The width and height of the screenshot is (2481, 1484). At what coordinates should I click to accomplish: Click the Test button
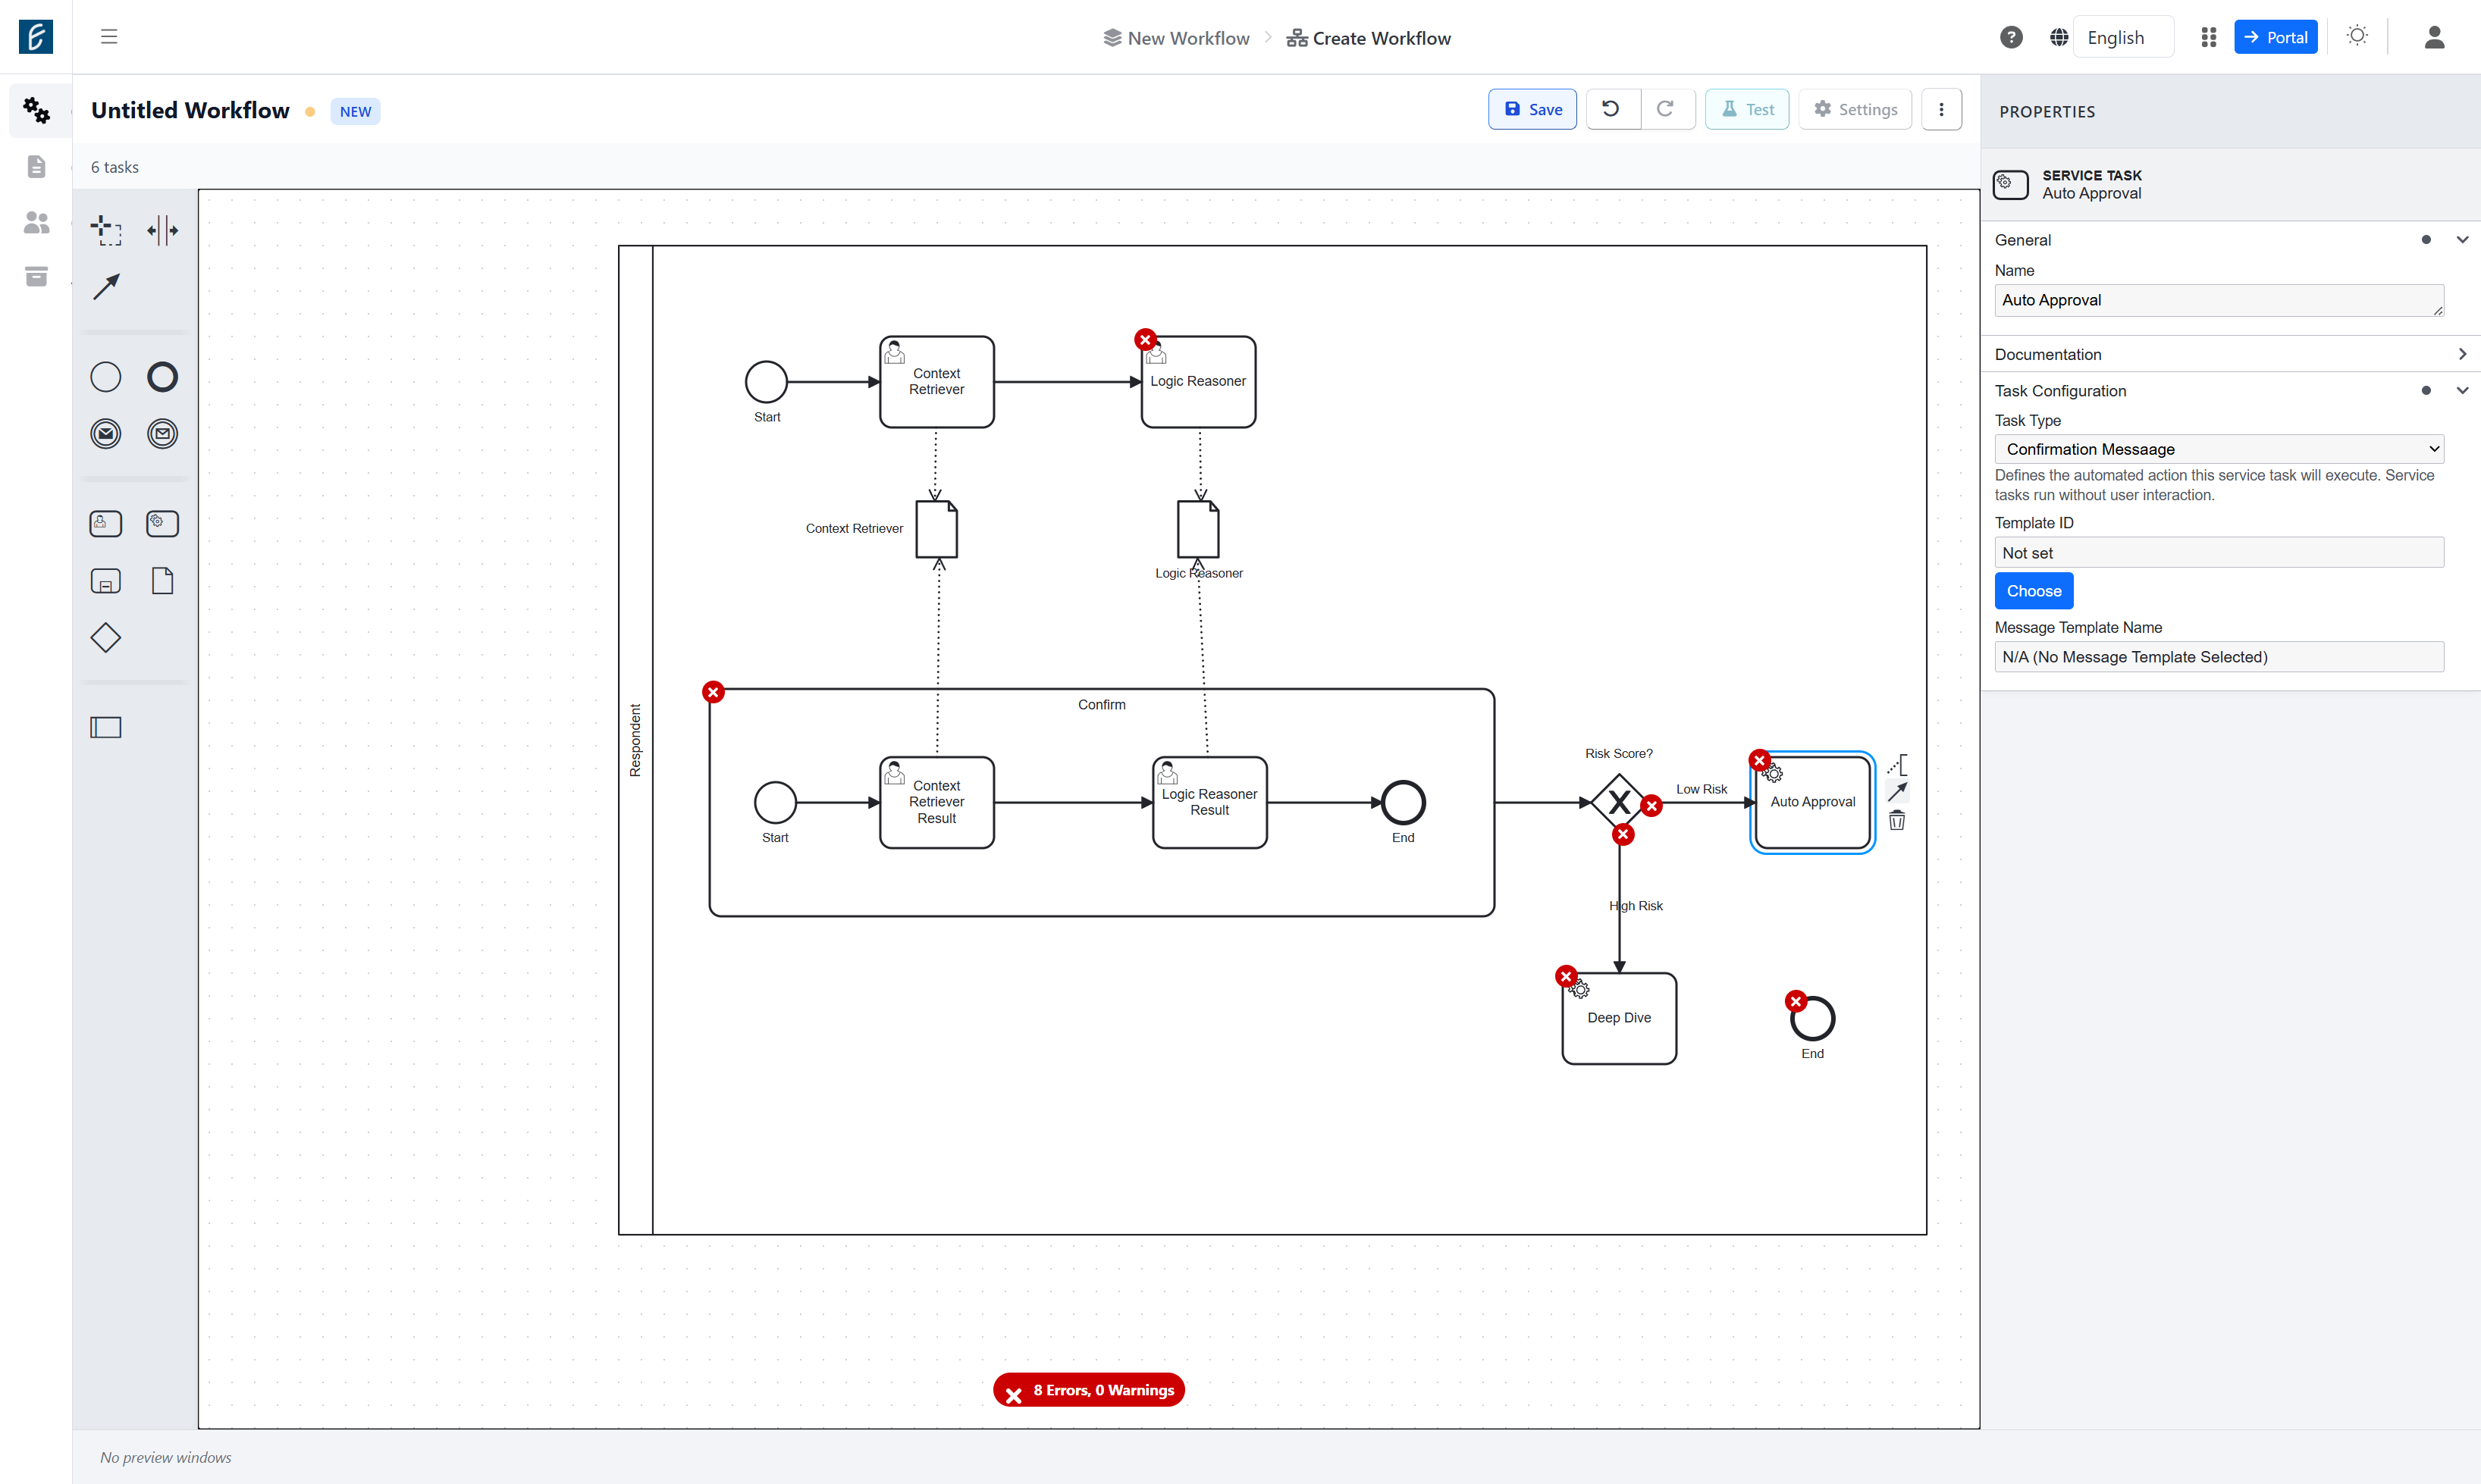pos(1747,110)
